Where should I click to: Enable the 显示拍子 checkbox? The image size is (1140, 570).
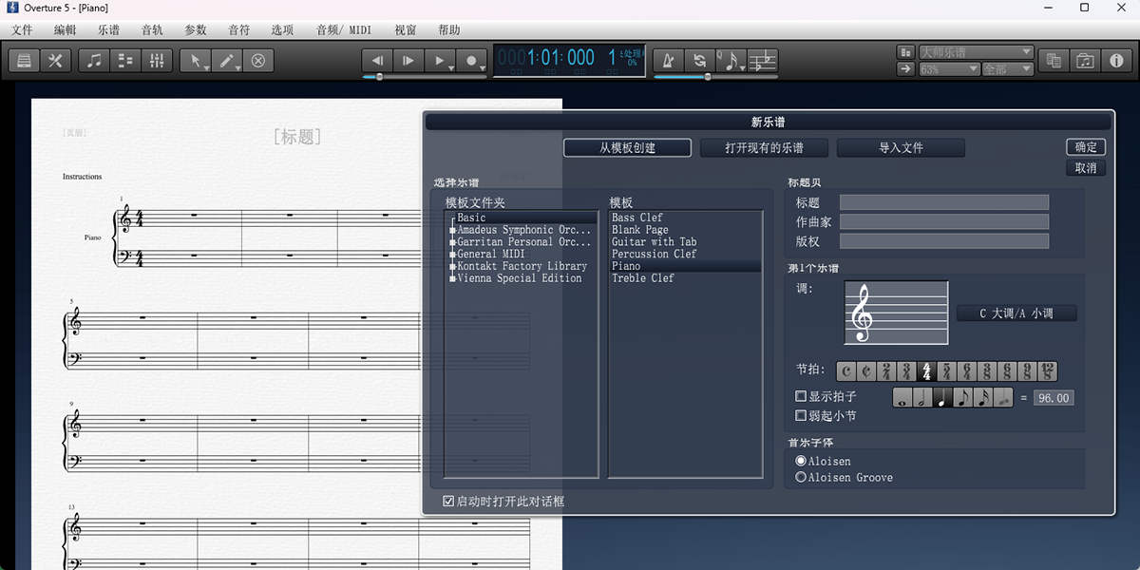tap(801, 396)
